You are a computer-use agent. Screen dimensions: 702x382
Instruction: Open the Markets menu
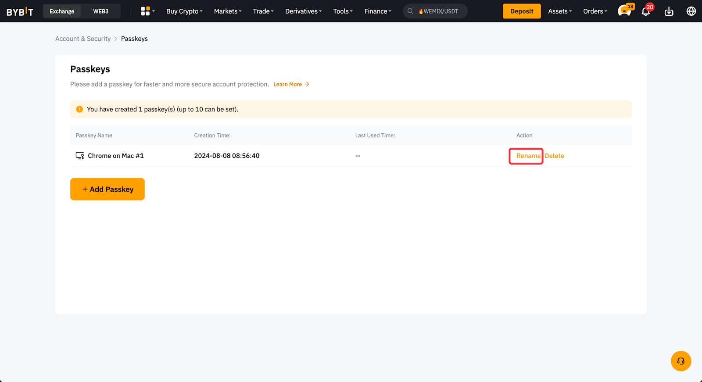pos(228,11)
